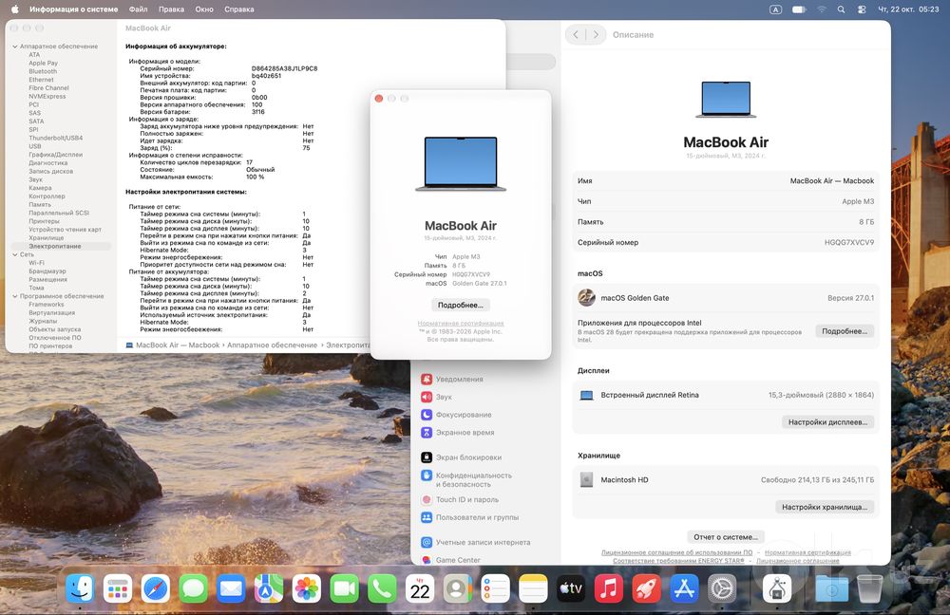
Task: Open the Справка menu
Action: 239,9
